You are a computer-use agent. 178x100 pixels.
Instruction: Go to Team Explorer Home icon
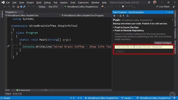(120, 16)
